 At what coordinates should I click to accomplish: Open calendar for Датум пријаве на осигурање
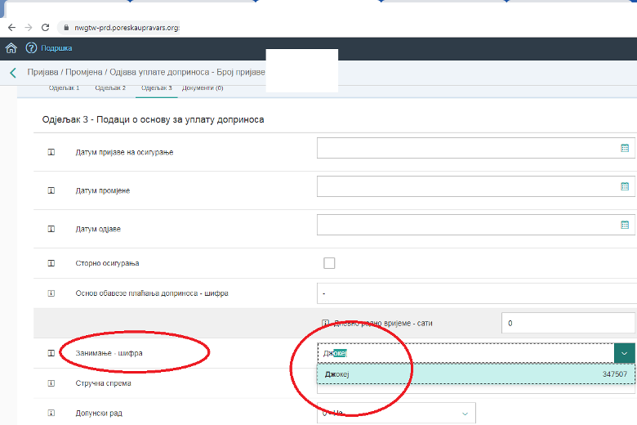[x=625, y=148]
